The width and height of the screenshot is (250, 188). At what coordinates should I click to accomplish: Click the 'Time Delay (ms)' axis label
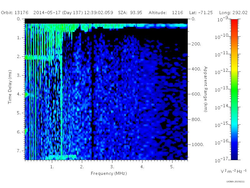coord(10,87)
